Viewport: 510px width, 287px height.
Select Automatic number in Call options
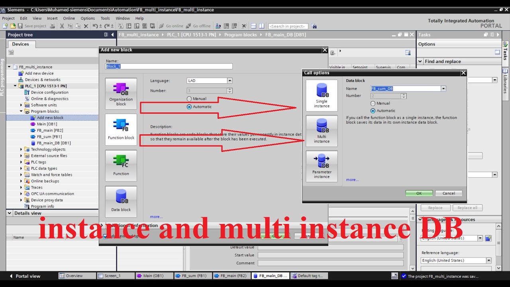(x=373, y=110)
